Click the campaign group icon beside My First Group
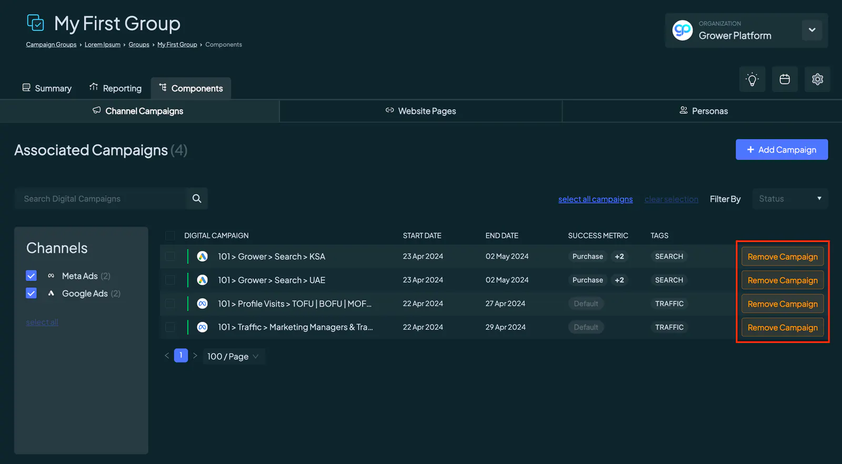 tap(35, 23)
